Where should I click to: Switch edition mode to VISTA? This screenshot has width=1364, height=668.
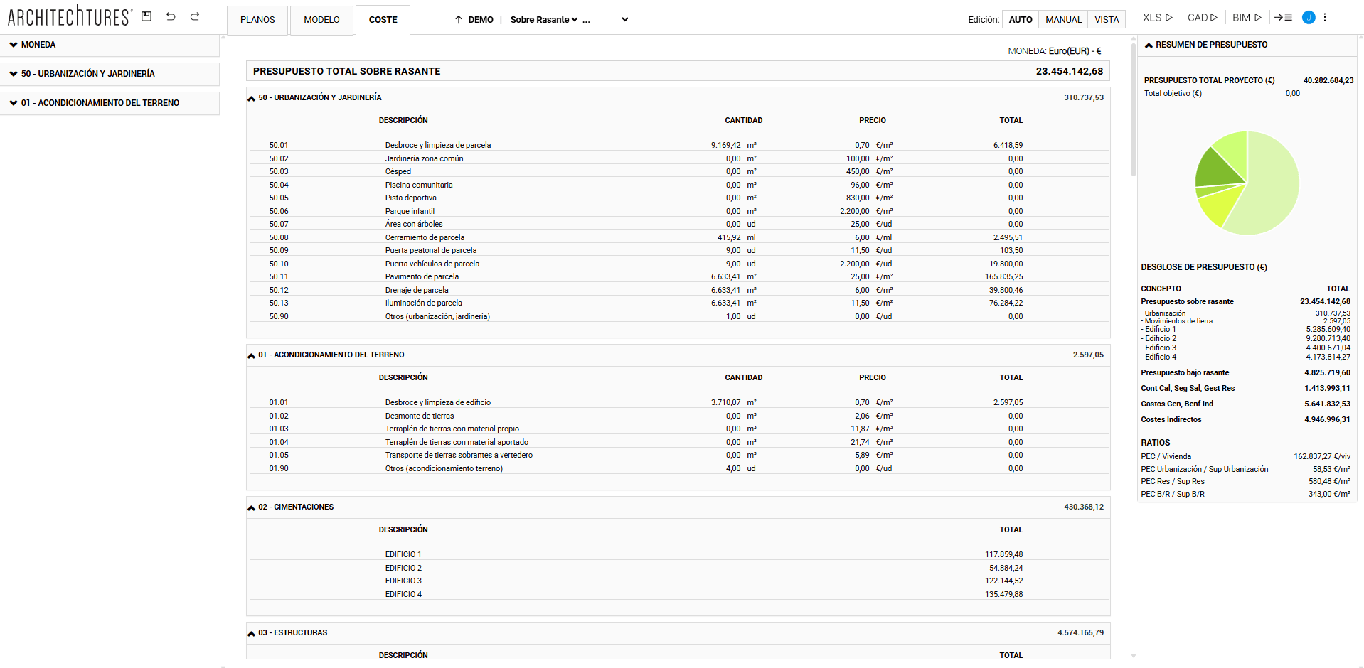pyautogui.click(x=1107, y=20)
